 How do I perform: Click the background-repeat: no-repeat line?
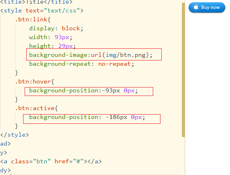point(82,64)
